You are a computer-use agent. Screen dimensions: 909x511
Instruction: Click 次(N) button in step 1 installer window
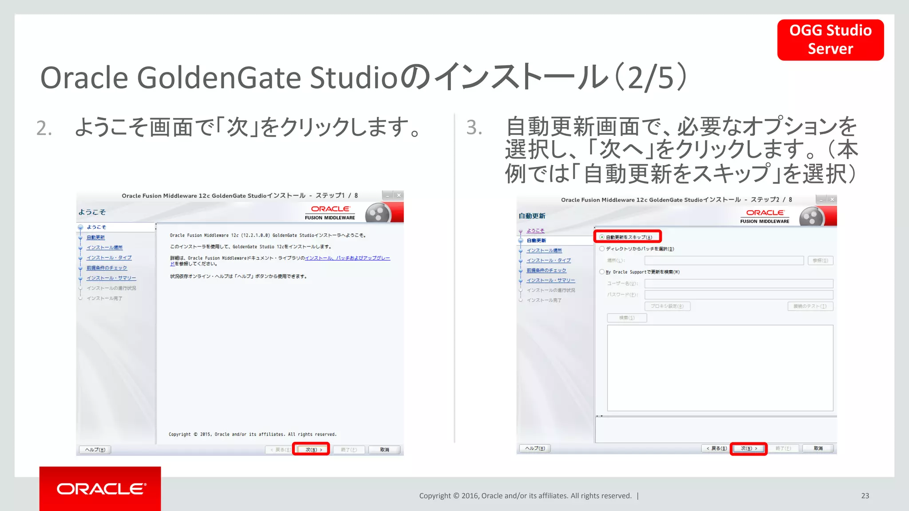(x=313, y=450)
